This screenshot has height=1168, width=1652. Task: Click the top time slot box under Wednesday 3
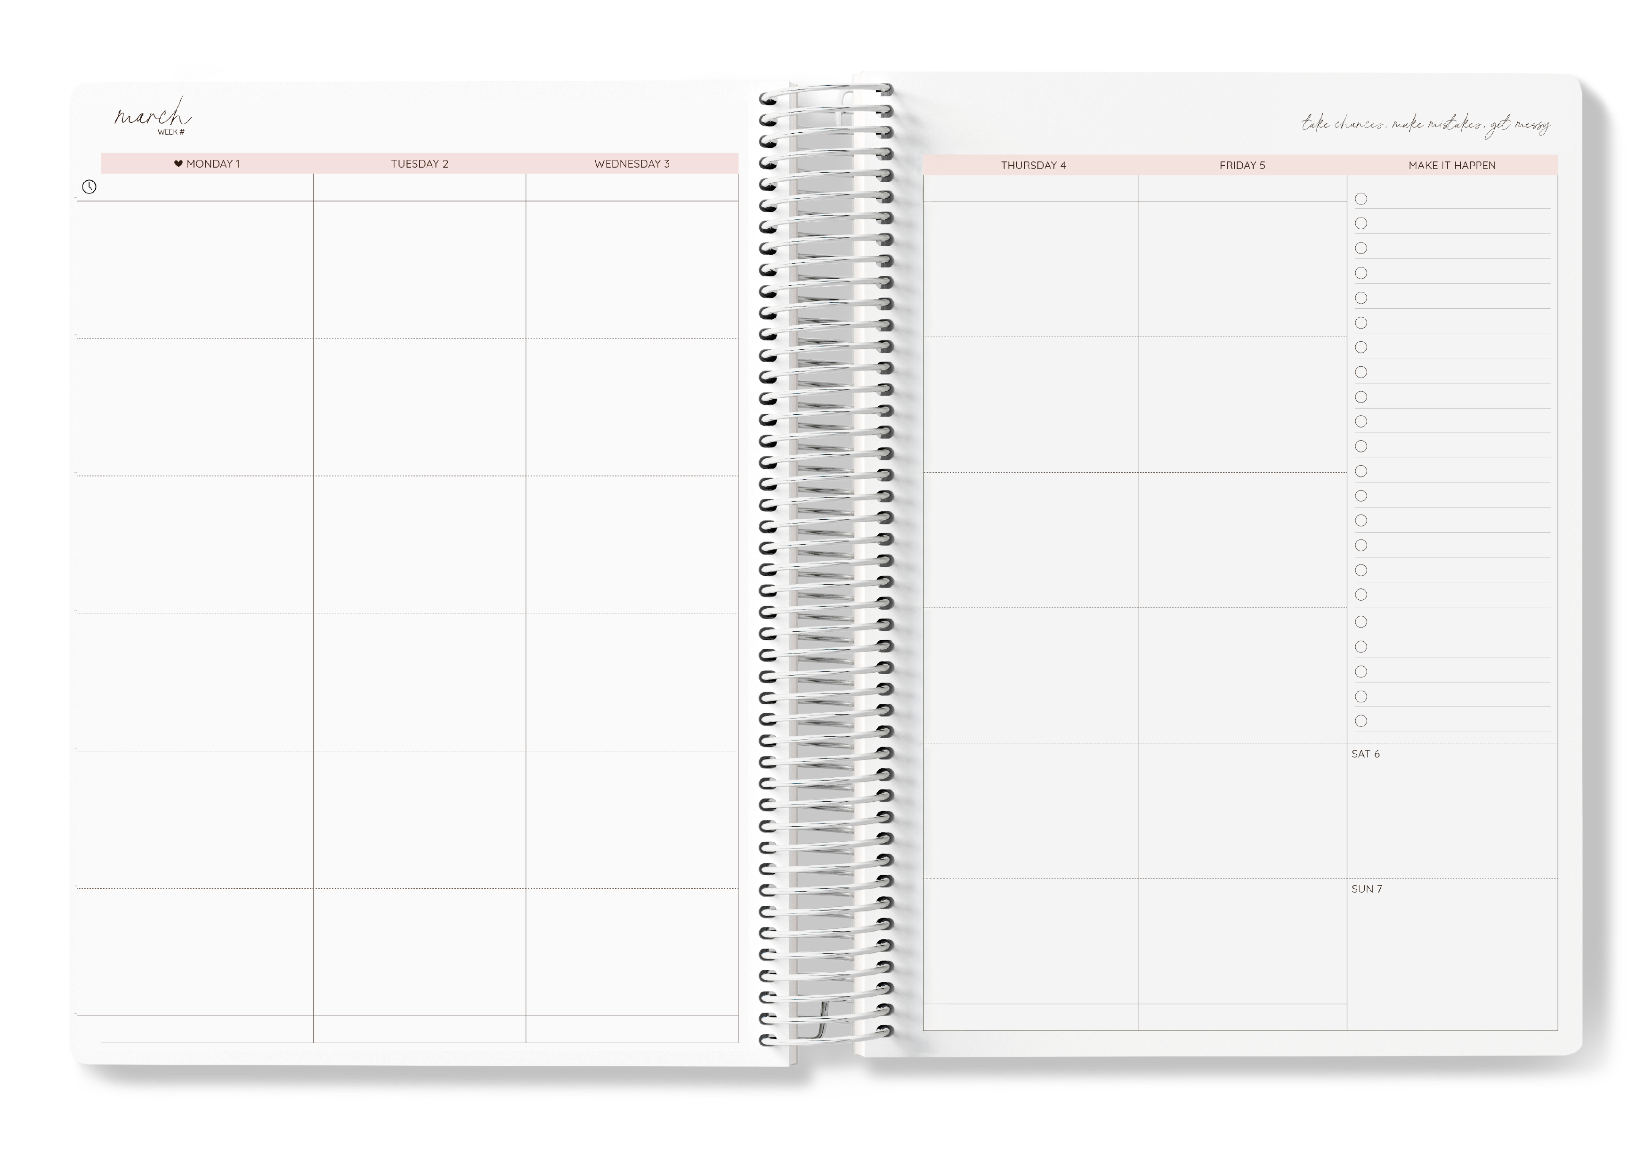[632, 187]
